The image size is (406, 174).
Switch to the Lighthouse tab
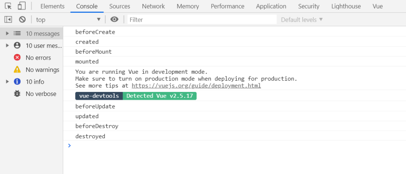tap(346, 6)
